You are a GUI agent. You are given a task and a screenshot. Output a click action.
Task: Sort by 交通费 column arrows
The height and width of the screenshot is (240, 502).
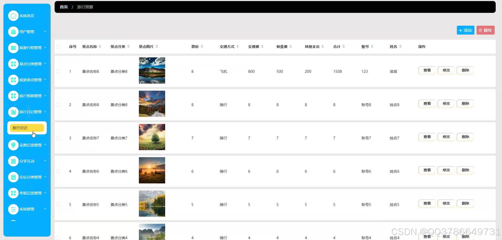pyautogui.click(x=262, y=47)
